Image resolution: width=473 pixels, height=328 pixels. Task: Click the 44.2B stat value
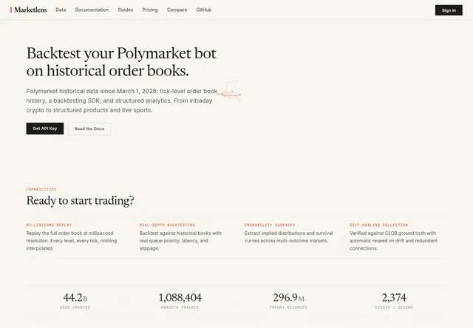[x=75, y=298]
